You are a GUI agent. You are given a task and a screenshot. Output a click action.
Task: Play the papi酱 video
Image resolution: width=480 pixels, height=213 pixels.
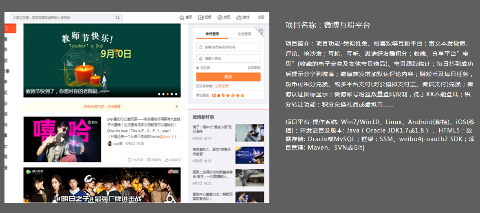pos(62,139)
